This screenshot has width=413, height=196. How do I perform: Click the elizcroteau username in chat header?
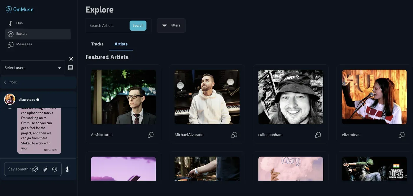click(x=27, y=100)
